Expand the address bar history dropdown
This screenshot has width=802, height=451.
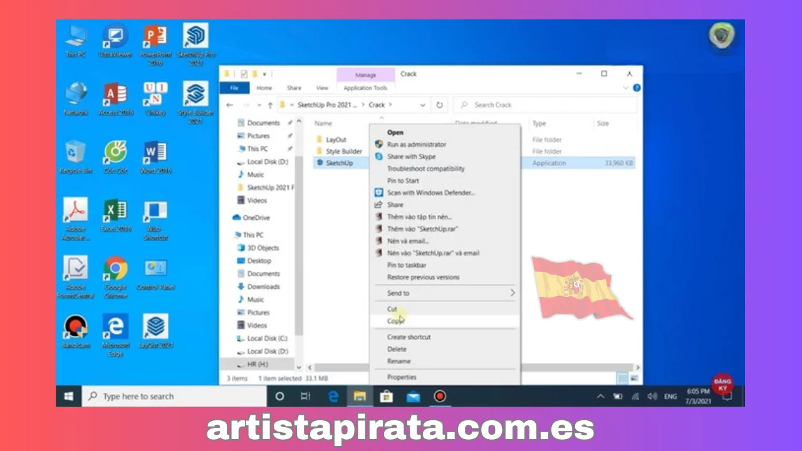[x=423, y=105]
